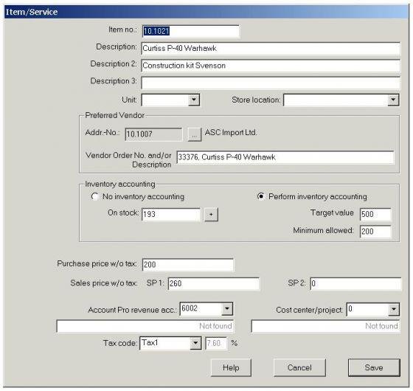Viewport: 413px width, 391px height.
Task: Click the Cancel button
Action: click(x=299, y=367)
